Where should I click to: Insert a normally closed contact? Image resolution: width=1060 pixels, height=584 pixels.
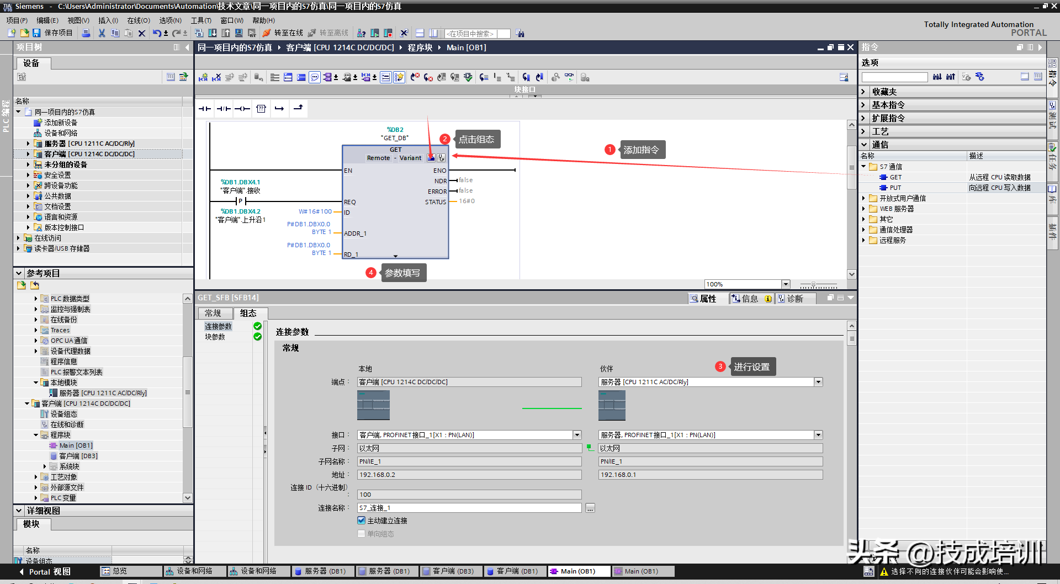(x=224, y=109)
